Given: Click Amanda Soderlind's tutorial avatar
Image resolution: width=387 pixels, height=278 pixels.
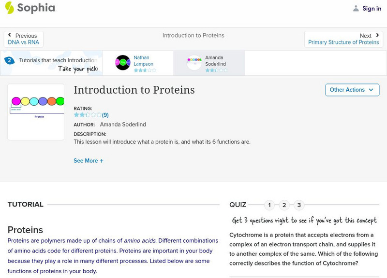Looking at the screenshot, I should 194,63.
